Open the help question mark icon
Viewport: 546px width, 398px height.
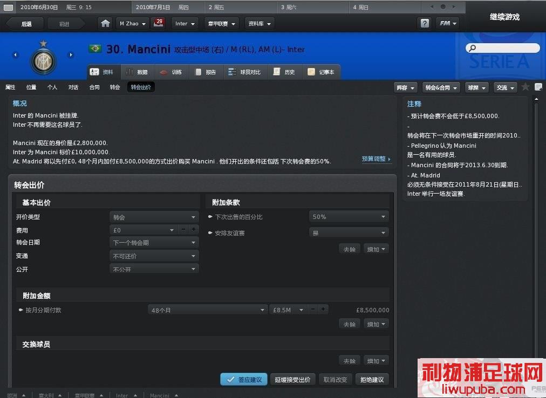(x=425, y=23)
